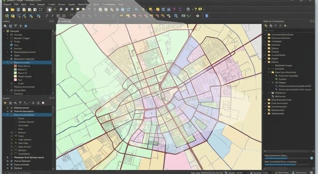Toggle checkbox of highlighted upper layer row
This screenshot has width=318, height=174.
(11, 63)
